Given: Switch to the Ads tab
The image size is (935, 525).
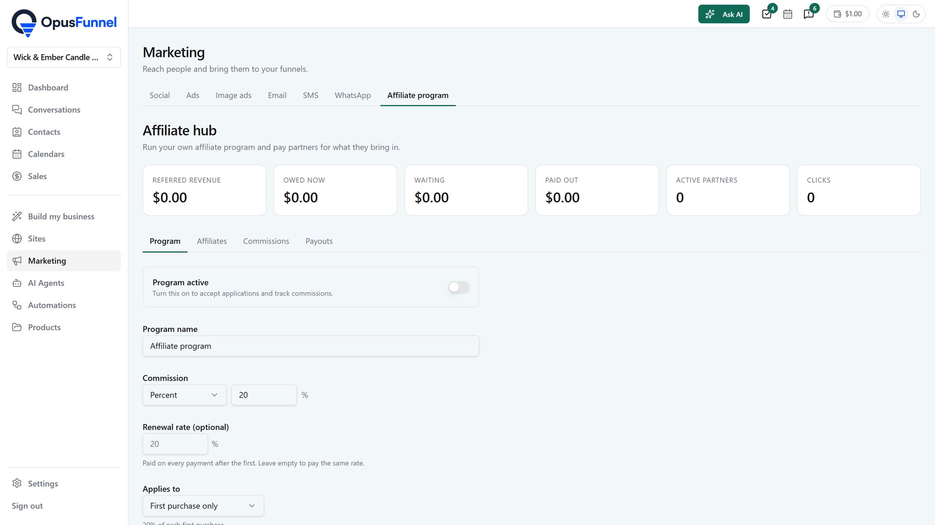Looking at the screenshot, I should 193,95.
